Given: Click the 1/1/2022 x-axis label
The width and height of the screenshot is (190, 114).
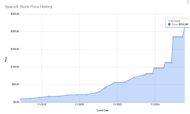Looking at the screenshot, I should [x=117, y=104].
